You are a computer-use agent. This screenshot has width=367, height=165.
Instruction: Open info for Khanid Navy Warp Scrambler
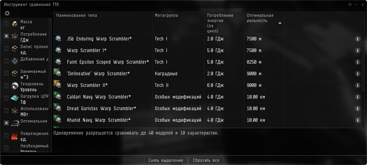click(x=357, y=120)
